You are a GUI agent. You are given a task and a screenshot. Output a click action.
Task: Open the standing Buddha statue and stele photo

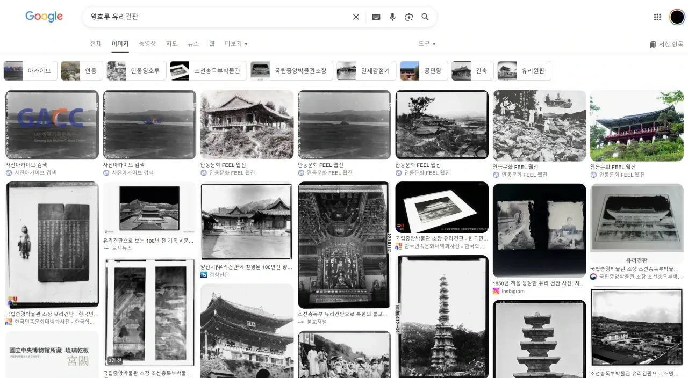pyautogui.click(x=52, y=245)
